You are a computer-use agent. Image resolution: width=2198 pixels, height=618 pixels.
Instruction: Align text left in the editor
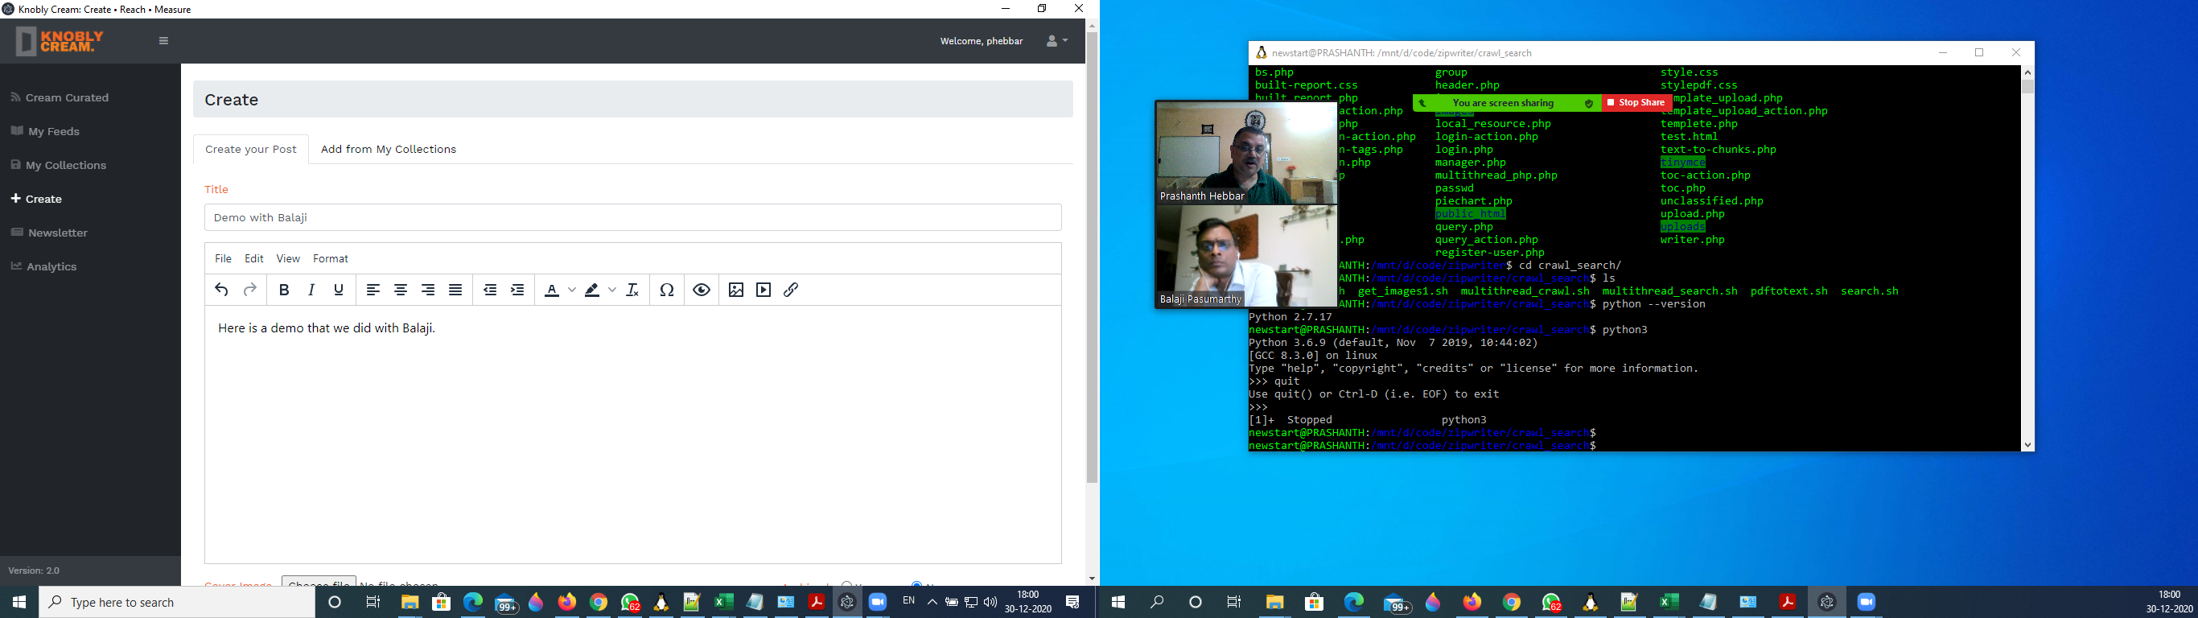pos(373,290)
